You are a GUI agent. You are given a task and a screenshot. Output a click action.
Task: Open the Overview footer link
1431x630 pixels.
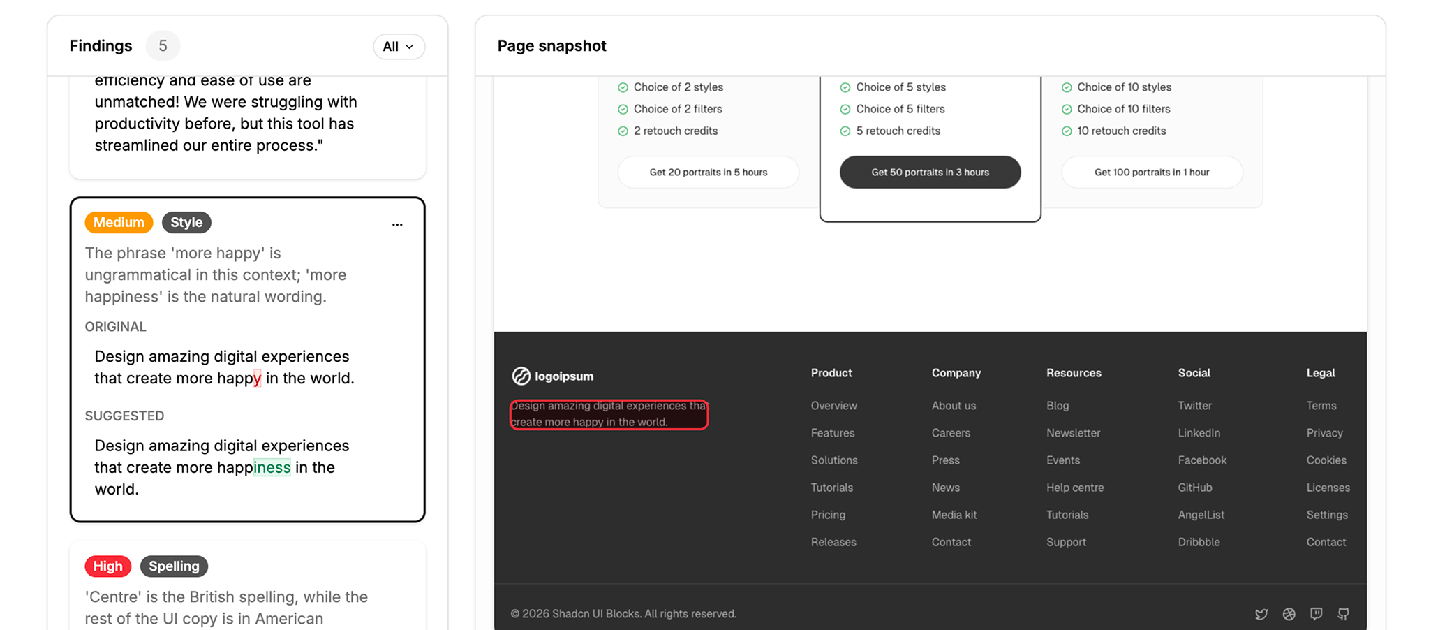point(833,406)
